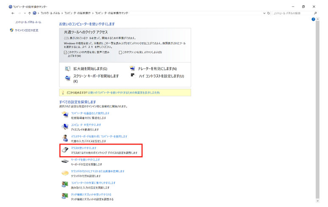
Task: Click the vertical scrollbar thumb
Action: pyautogui.click(x=317, y=109)
